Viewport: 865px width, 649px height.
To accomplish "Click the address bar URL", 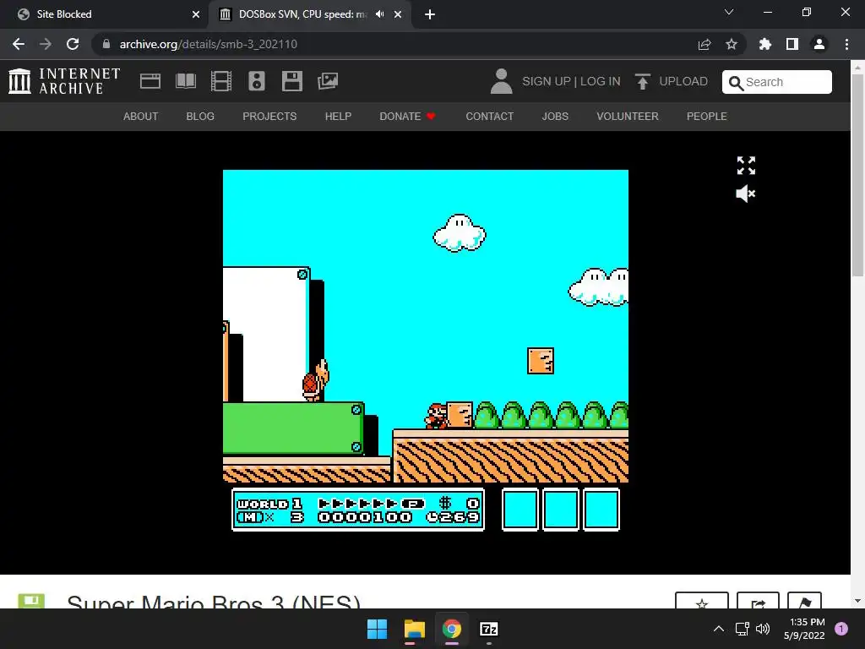I will click(x=209, y=44).
